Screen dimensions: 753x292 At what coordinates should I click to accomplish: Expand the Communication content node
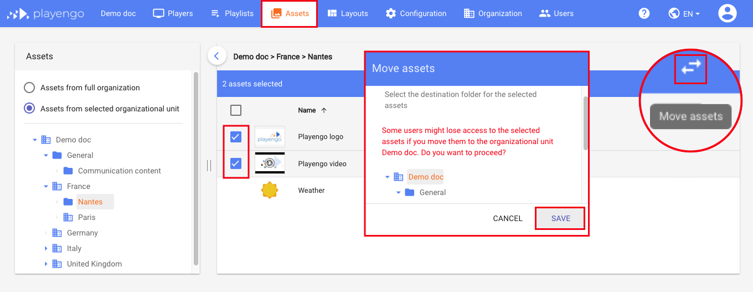click(x=57, y=171)
